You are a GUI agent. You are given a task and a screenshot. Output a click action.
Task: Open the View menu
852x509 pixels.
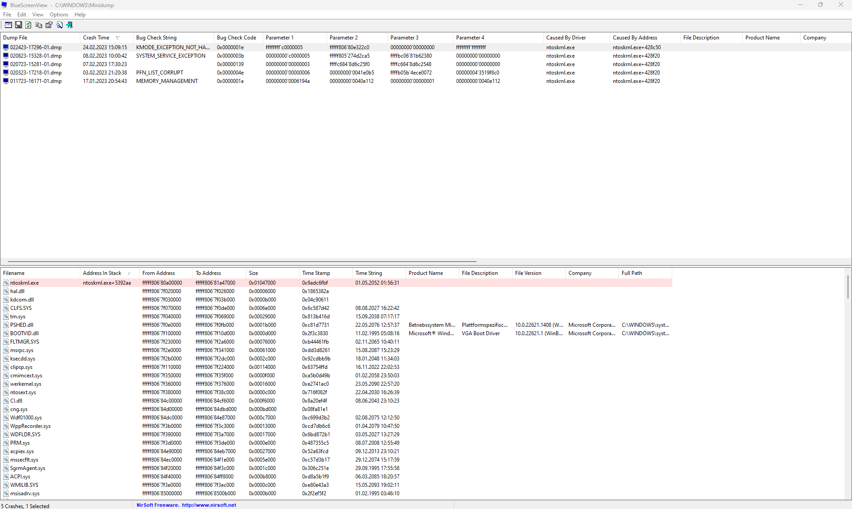click(38, 15)
